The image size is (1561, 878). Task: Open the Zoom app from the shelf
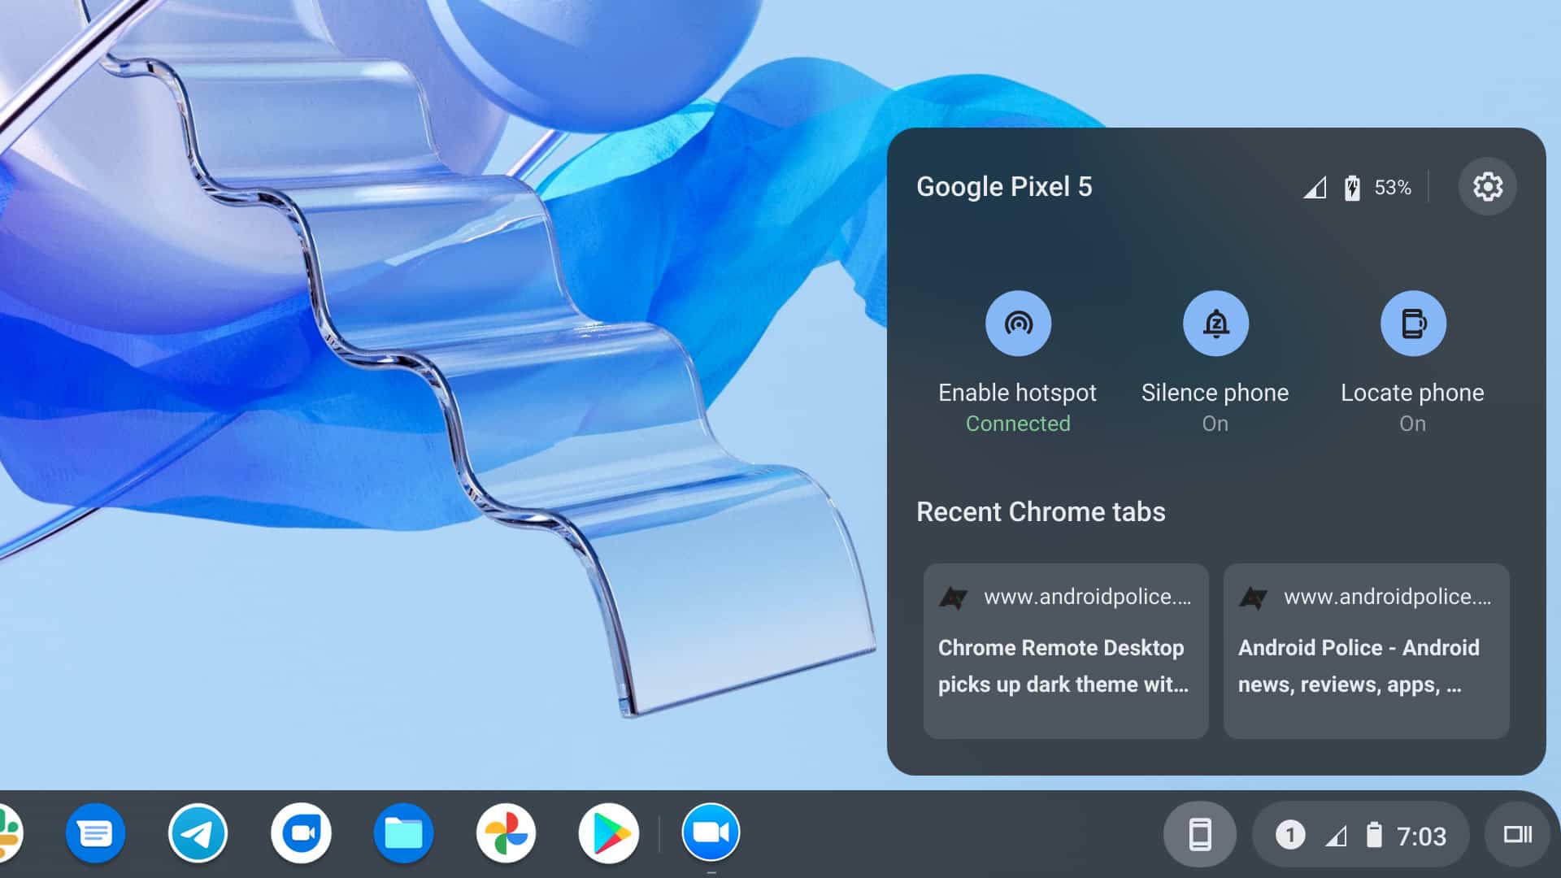(x=710, y=833)
